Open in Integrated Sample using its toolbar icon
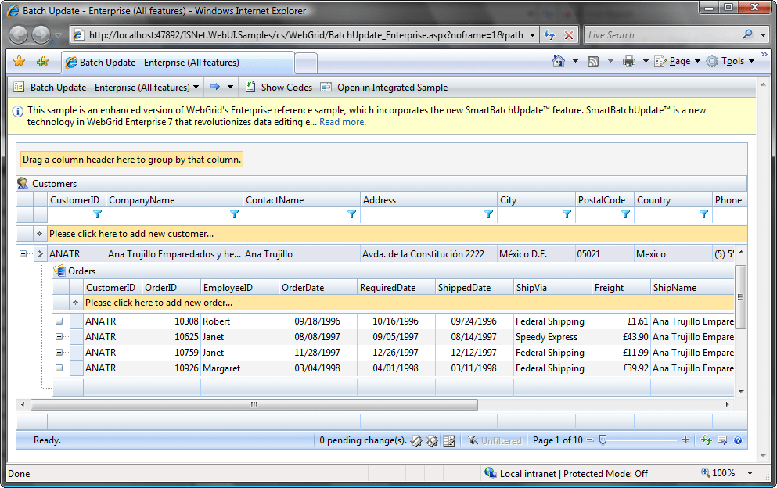The width and height of the screenshot is (777, 488). [x=326, y=88]
